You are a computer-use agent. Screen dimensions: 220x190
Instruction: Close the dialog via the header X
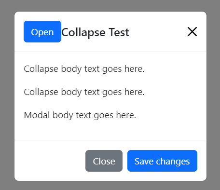coord(192,32)
